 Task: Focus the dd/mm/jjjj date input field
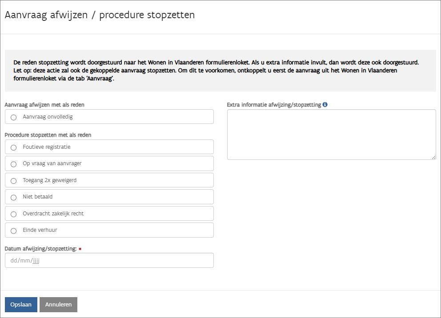coord(109,260)
